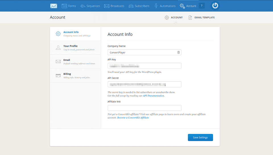Switch to the Email Template tab
This screenshot has width=273, height=155.
click(201, 18)
